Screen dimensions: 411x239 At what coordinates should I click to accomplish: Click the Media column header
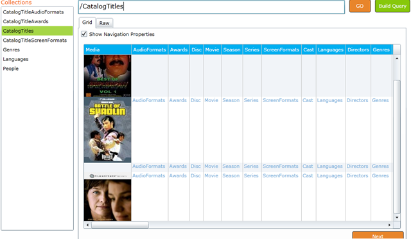click(107, 49)
